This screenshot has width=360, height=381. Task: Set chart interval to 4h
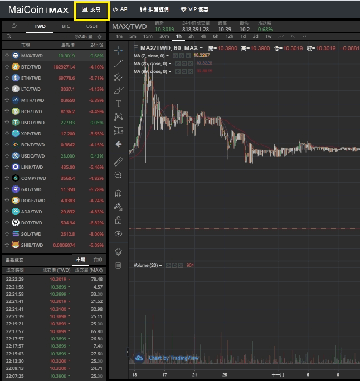coord(203,36)
